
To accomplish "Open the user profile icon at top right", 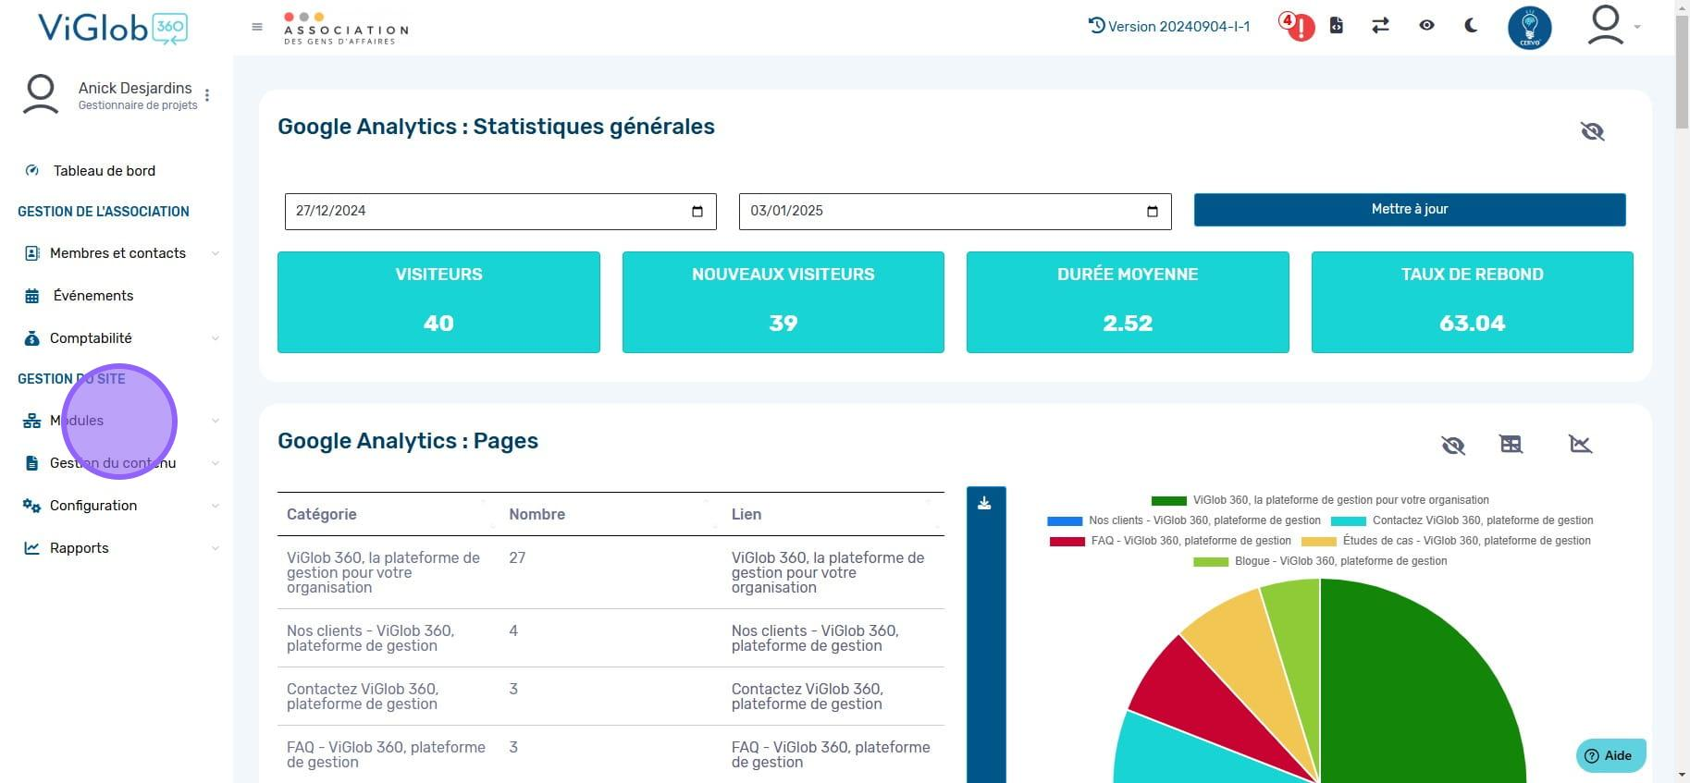I will pyautogui.click(x=1606, y=26).
